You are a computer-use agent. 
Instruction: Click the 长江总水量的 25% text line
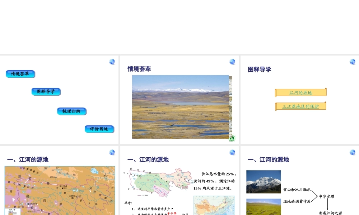point(219,174)
